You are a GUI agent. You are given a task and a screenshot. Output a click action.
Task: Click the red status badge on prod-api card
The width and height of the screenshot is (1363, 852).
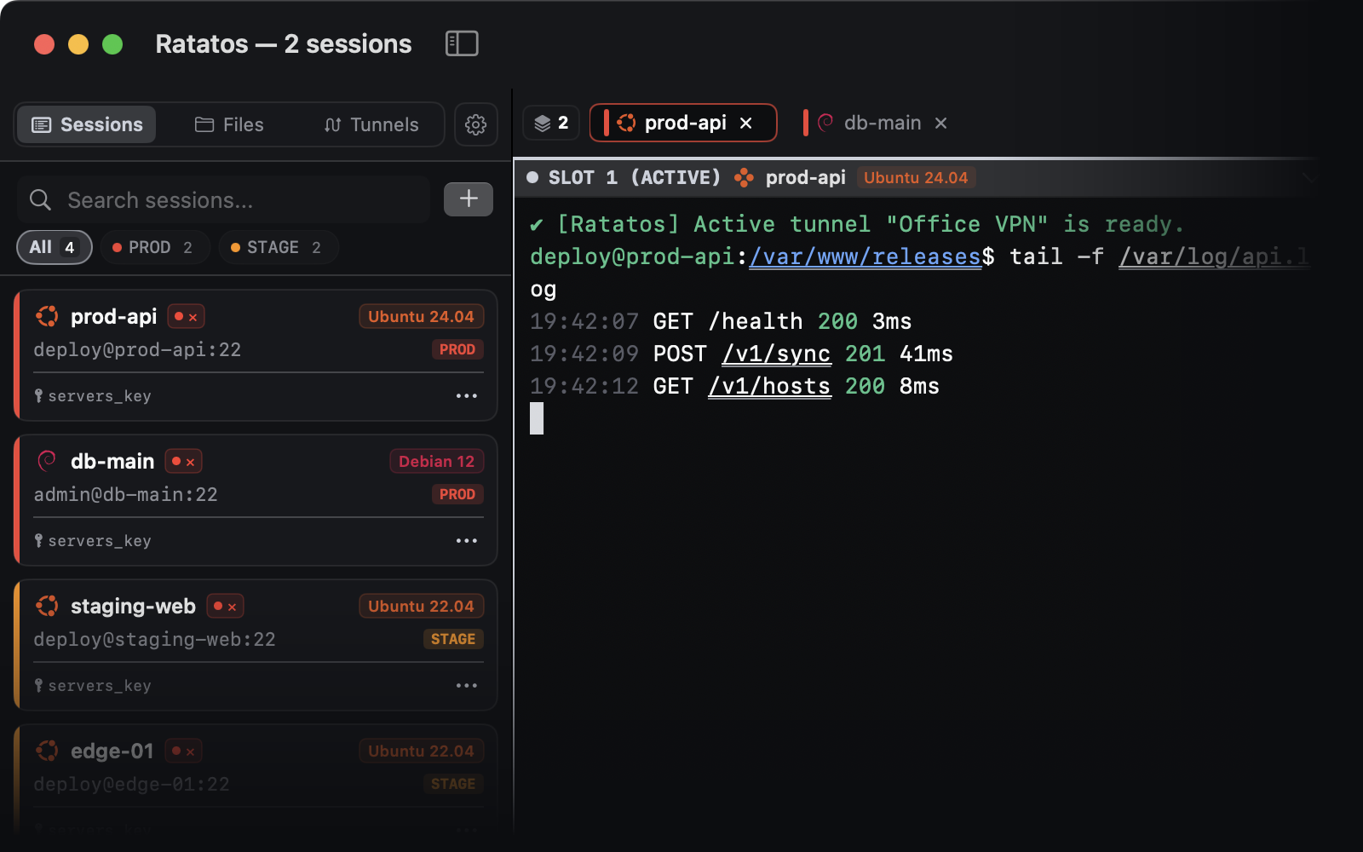click(186, 317)
